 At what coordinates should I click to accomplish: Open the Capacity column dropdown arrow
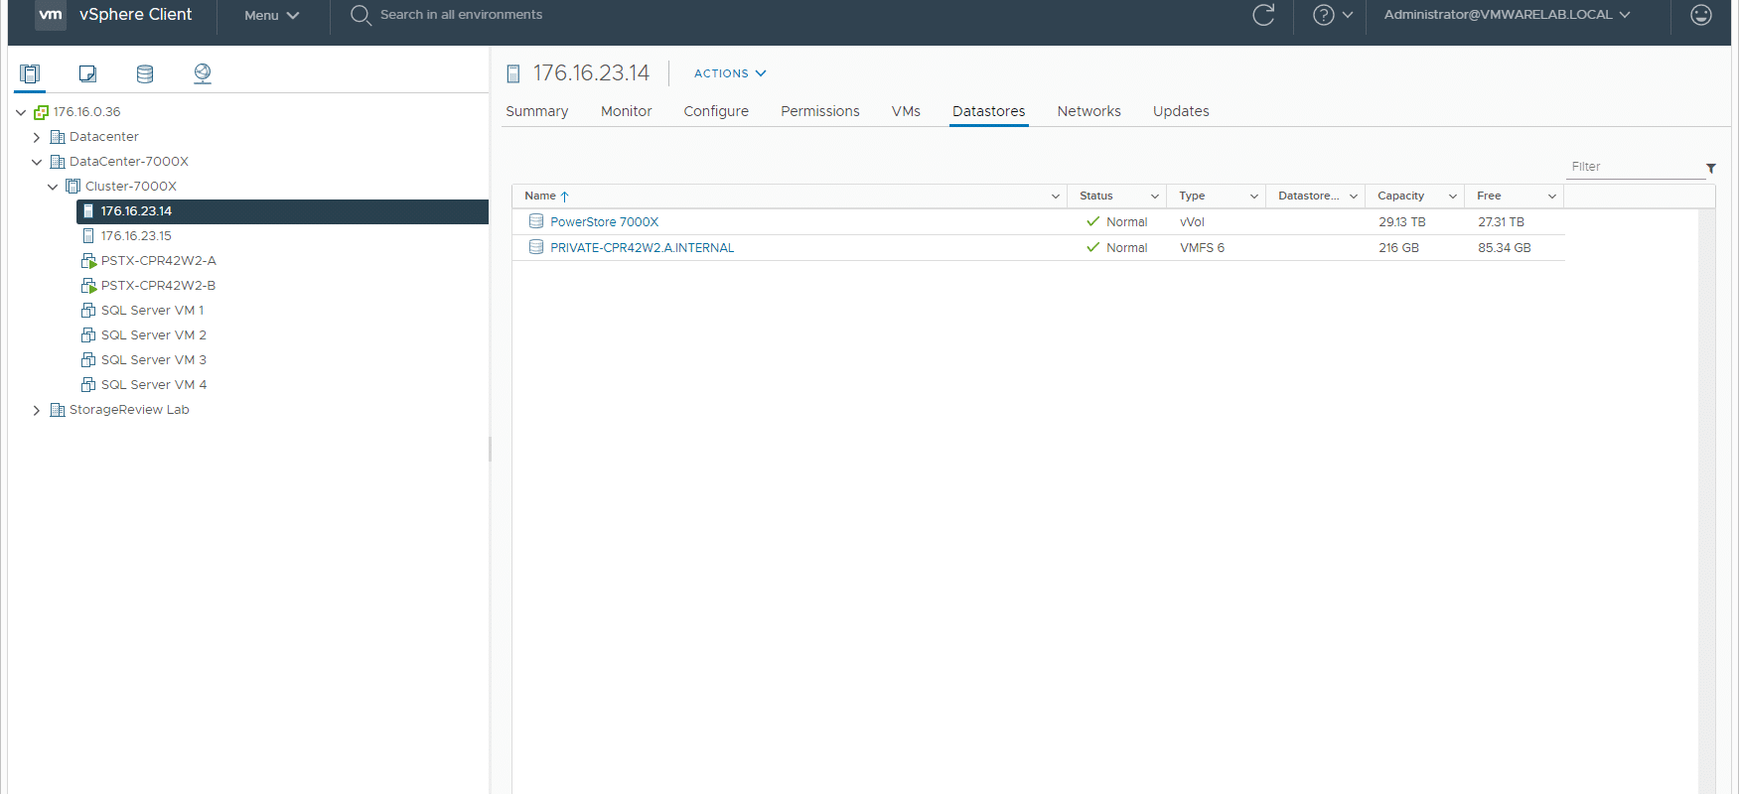point(1453,197)
